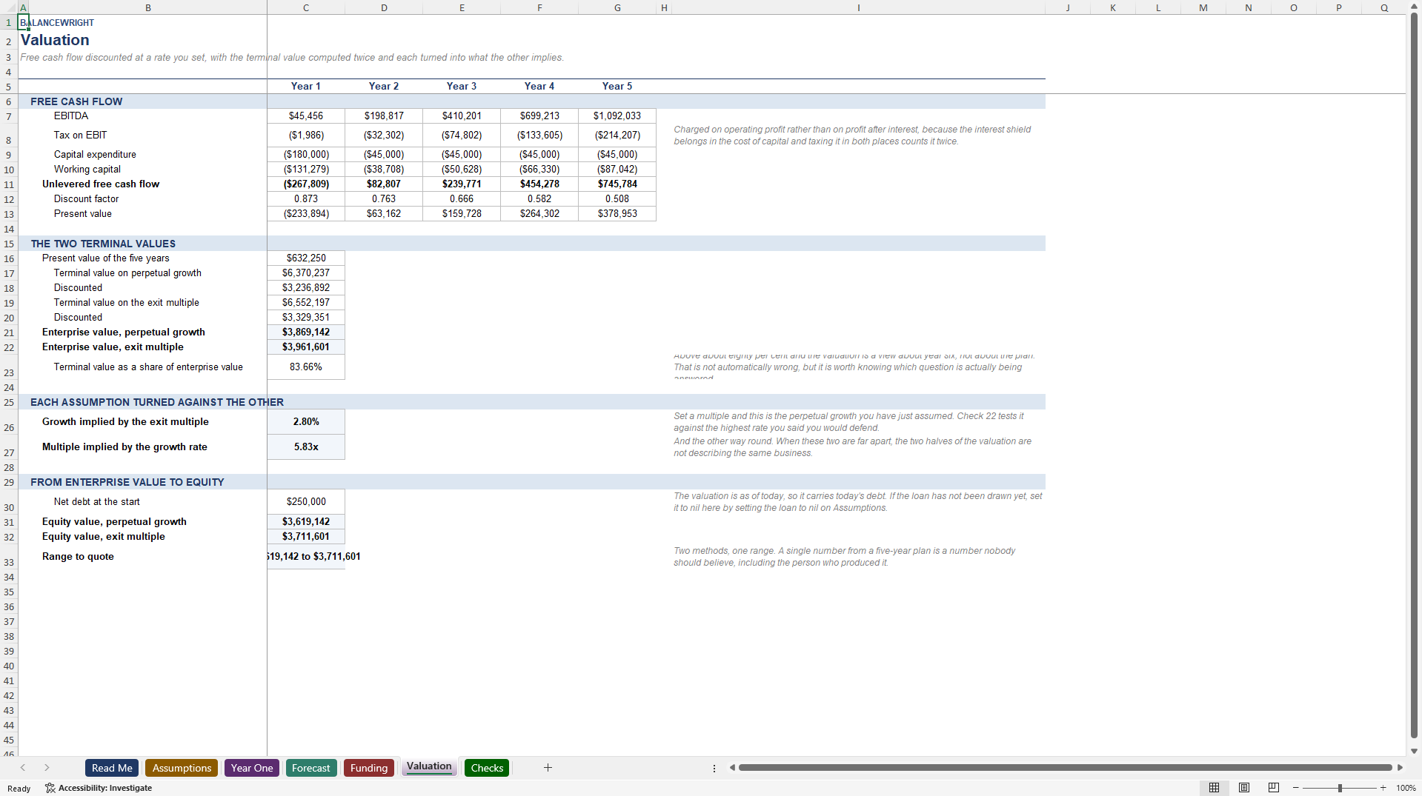Select Year 1 capital expenditure ($180,000)
This screenshot has width=1422, height=796.
306,155
